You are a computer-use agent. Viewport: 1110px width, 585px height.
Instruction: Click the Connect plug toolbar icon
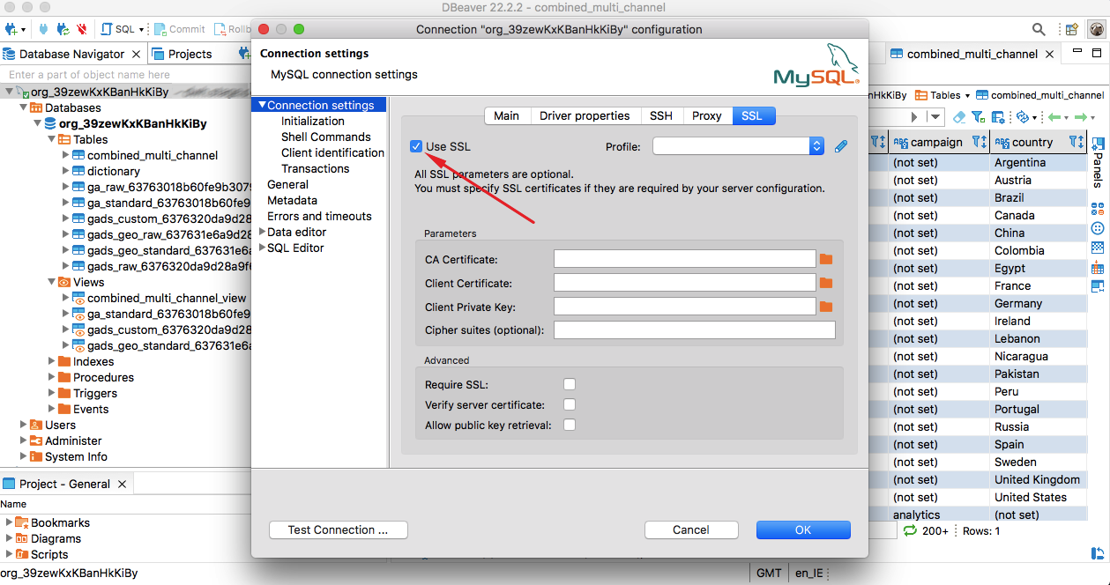tap(43, 29)
